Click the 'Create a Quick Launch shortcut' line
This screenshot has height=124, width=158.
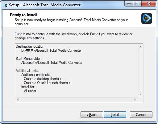point(47,83)
